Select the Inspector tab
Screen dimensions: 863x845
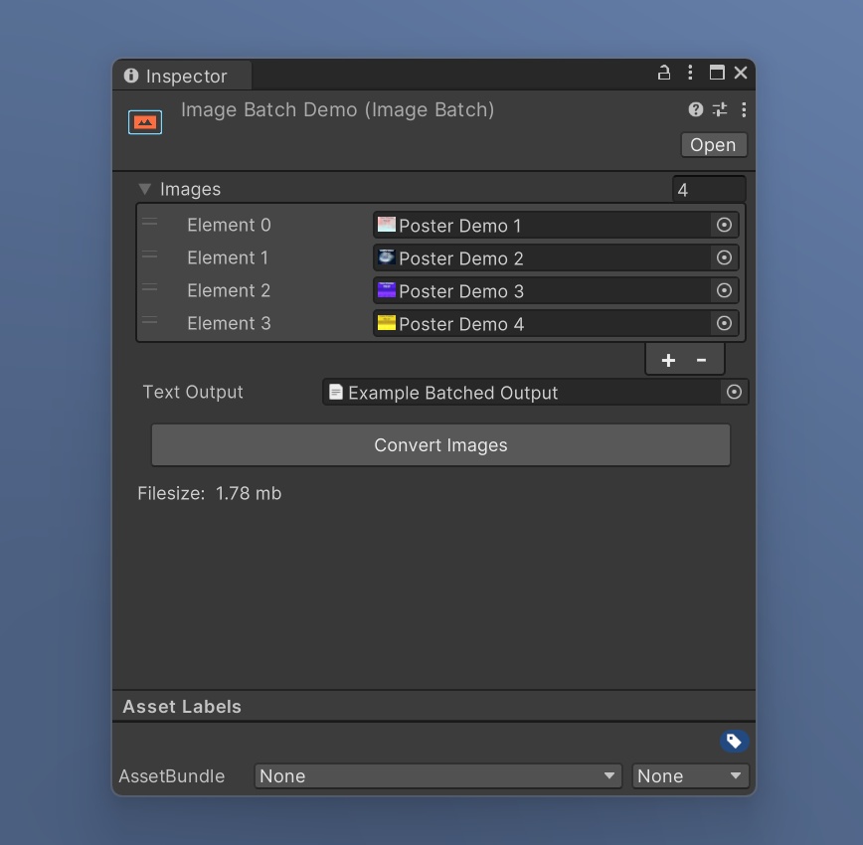pyautogui.click(x=182, y=76)
